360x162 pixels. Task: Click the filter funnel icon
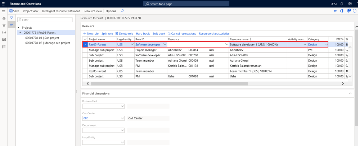pyautogui.click(x=11, y=18)
